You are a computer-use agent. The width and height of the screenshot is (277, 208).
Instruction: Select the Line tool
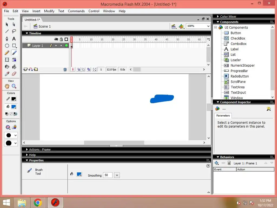coord(7,31)
